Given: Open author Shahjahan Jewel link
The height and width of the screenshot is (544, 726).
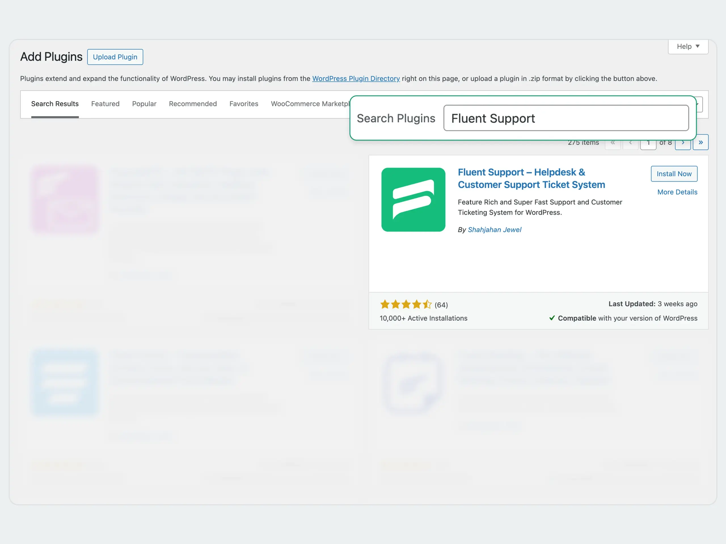Looking at the screenshot, I should [x=494, y=230].
